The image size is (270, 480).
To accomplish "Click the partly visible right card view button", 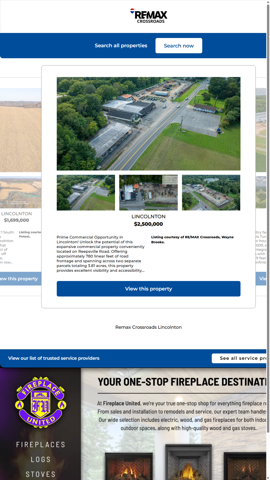I will [261, 278].
